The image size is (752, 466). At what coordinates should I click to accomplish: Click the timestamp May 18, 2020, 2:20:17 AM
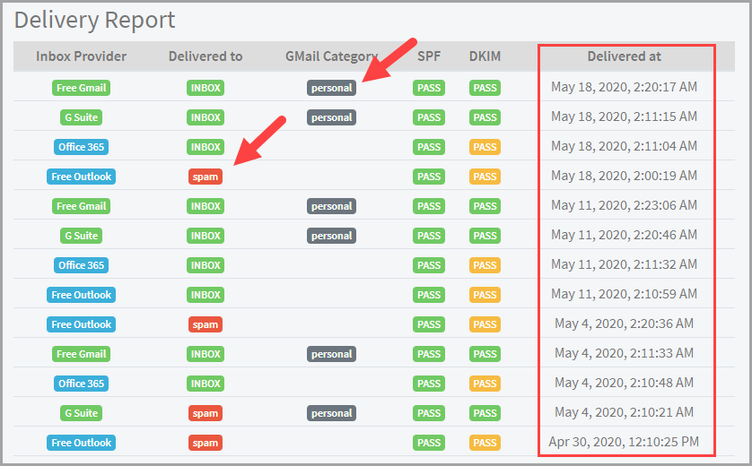[x=624, y=87]
